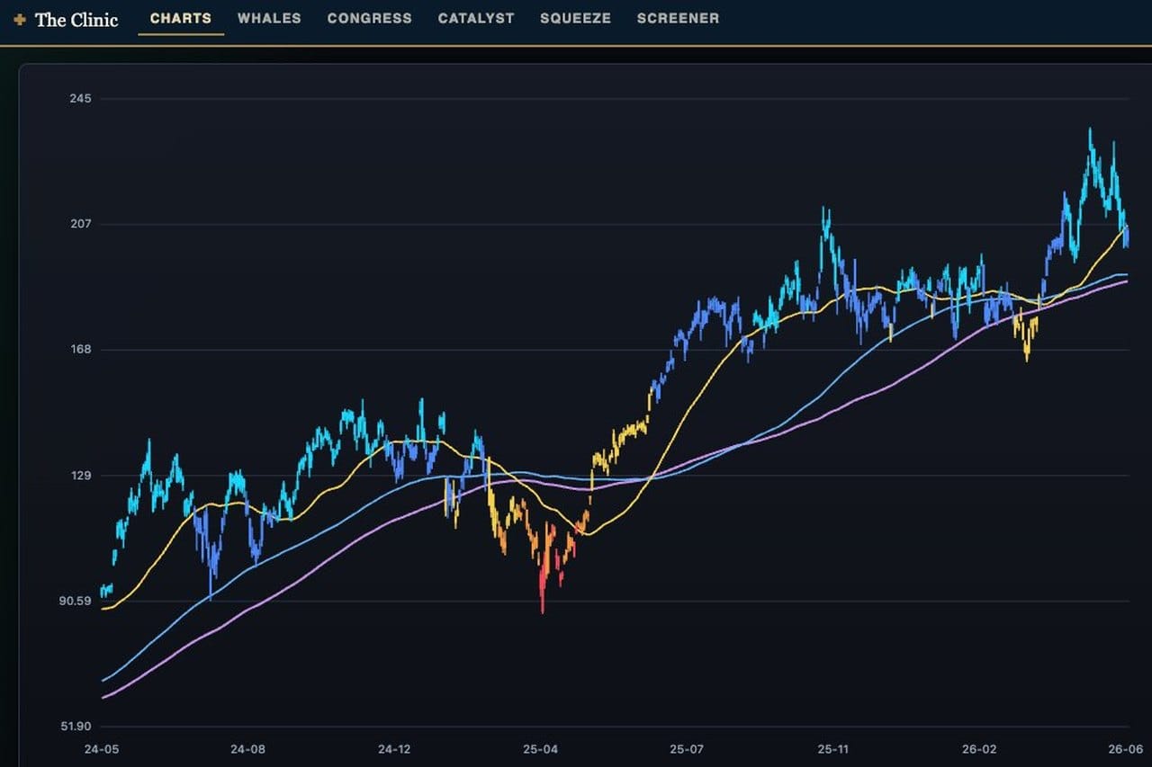Screen dimensions: 1152x767
Task: Open the CONGRESS tab
Action: click(x=370, y=18)
